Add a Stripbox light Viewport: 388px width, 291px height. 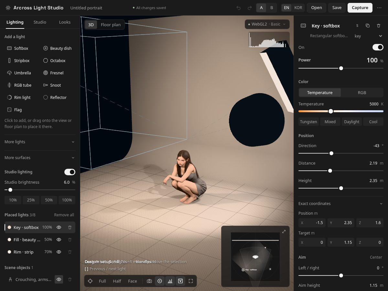(21, 60)
